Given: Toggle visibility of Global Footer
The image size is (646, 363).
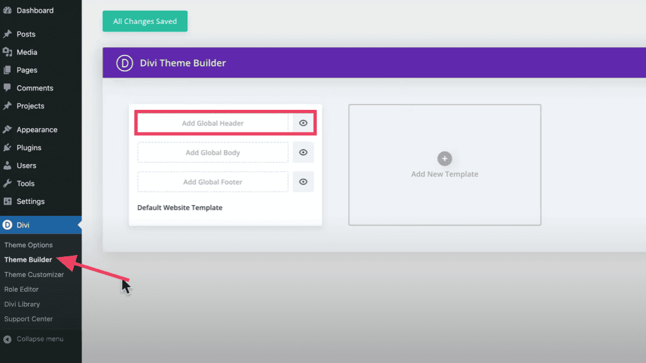Looking at the screenshot, I should click(x=303, y=182).
